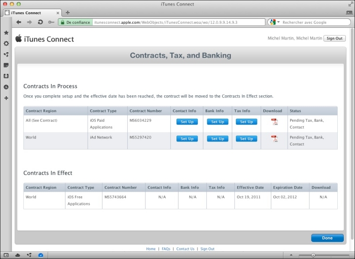This screenshot has width=355, height=259.
Task: Download PDF for iAd Network contract
Action: 274,139
